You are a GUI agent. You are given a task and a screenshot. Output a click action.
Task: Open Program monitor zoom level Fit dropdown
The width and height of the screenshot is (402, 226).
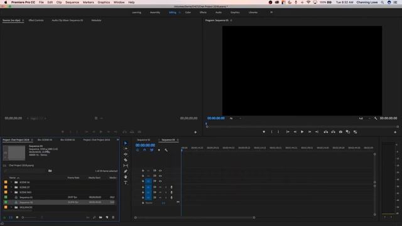click(236, 119)
